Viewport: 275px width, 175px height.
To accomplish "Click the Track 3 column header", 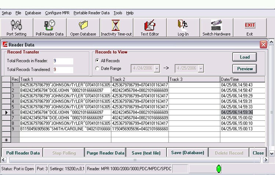I will 194,79.
